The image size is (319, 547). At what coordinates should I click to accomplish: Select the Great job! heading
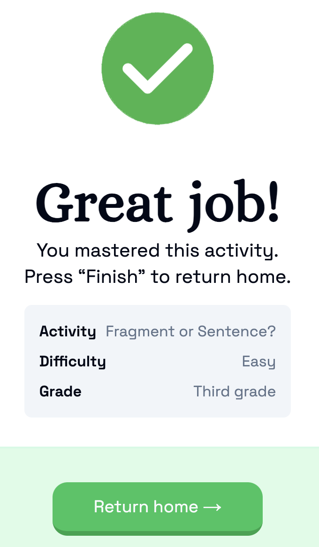(158, 205)
